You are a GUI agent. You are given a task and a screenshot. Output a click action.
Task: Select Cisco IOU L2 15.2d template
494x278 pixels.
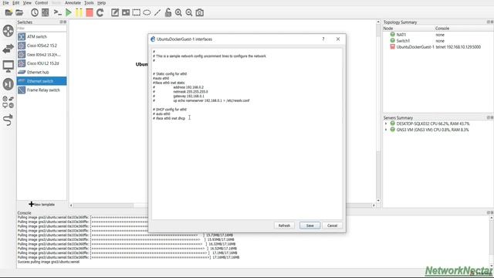[42, 63]
